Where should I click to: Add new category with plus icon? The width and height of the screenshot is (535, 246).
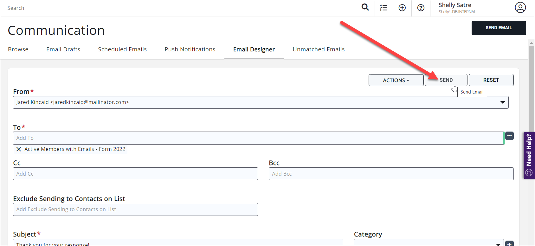pos(509,244)
